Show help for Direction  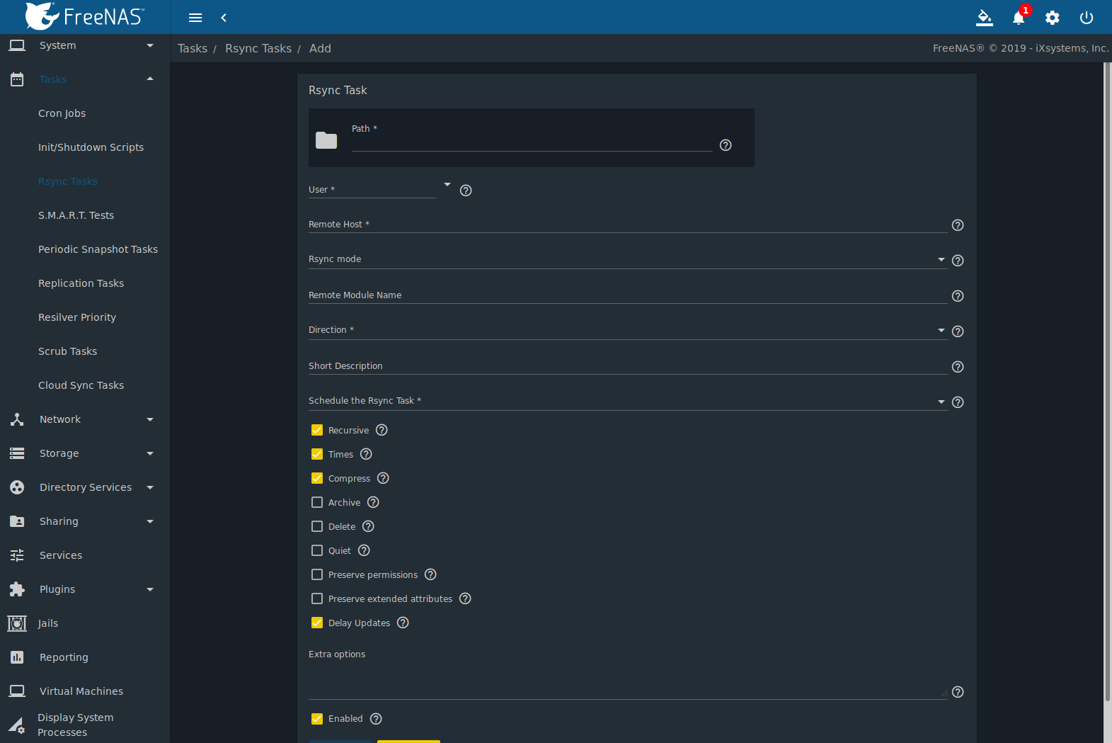click(x=958, y=331)
